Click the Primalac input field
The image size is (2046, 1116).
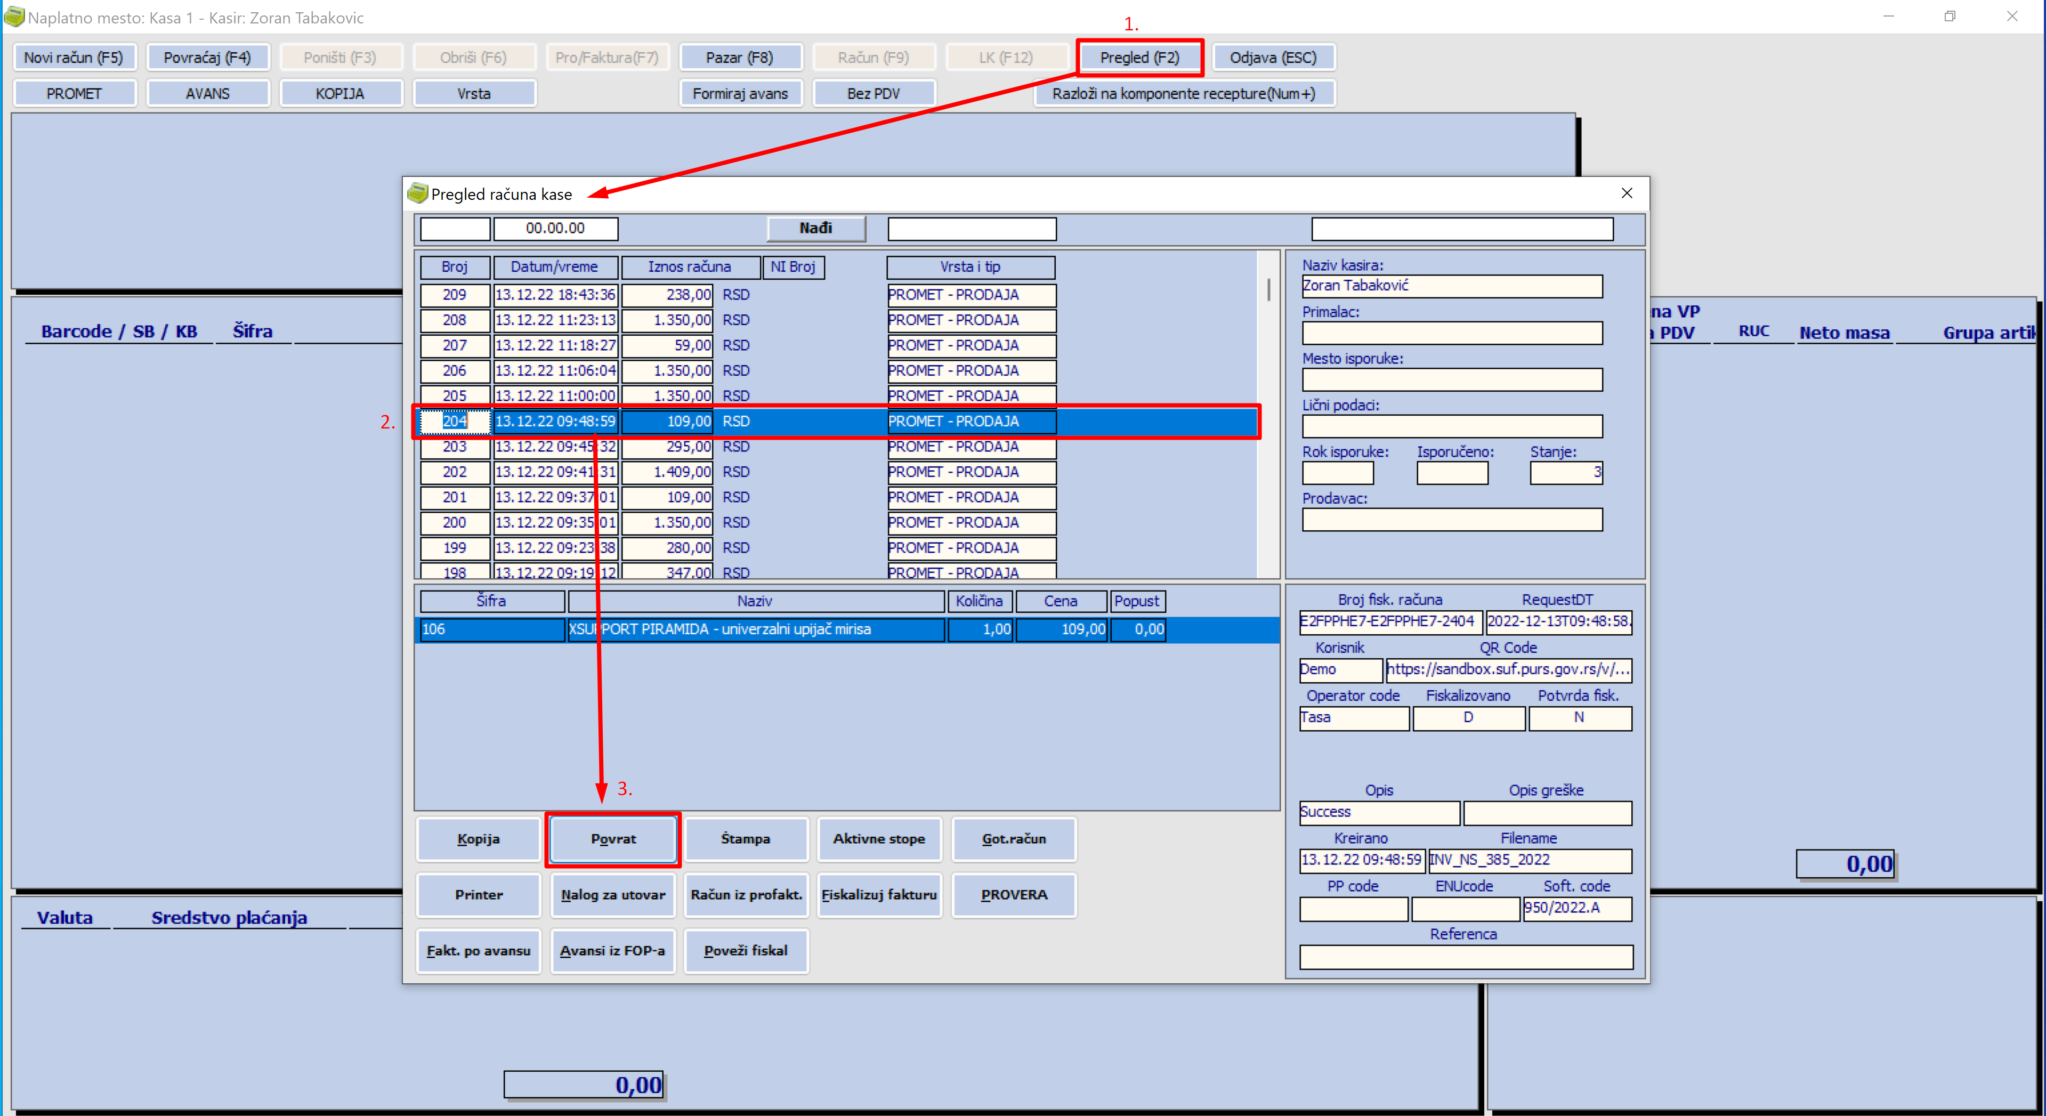(1451, 333)
